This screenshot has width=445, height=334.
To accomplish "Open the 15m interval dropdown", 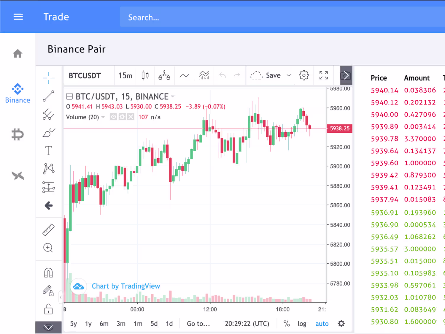I will (125, 76).
